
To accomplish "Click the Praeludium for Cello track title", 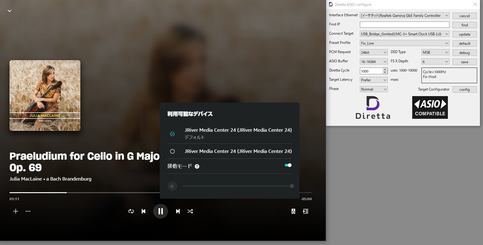I will click(x=85, y=162).
